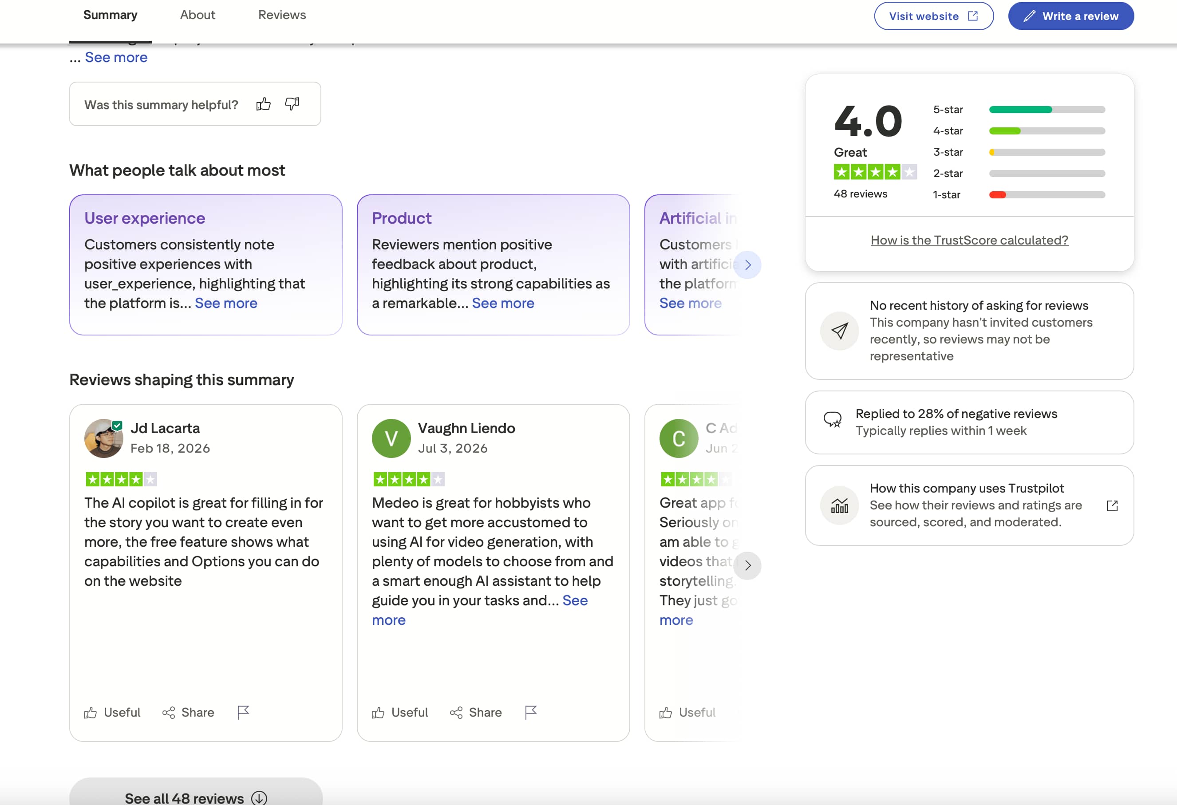This screenshot has height=805, width=1177.
Task: Click Vaughn Liendo's four-star rating
Action: pyautogui.click(x=409, y=479)
